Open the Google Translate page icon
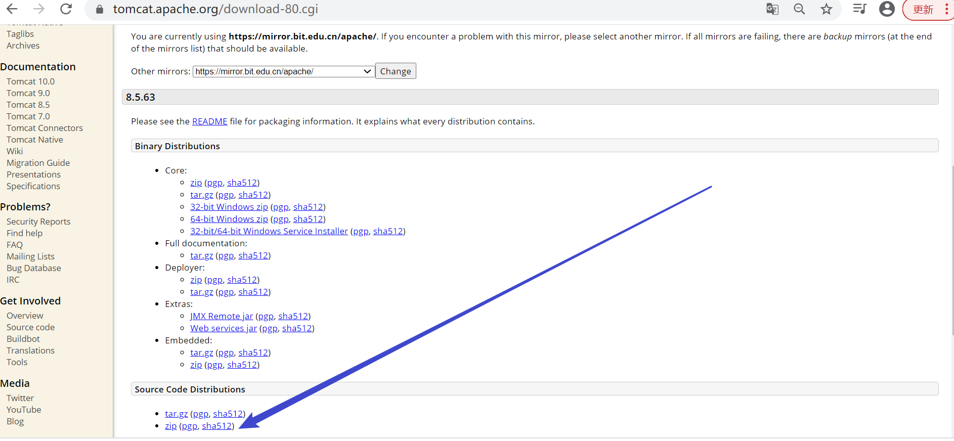The height and width of the screenshot is (441, 954). click(x=772, y=9)
